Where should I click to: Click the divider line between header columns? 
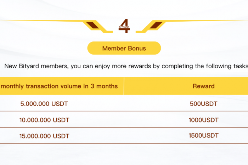[x=124, y=86]
